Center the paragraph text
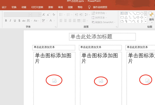The width and height of the screenshot is (155, 105). (66, 20)
